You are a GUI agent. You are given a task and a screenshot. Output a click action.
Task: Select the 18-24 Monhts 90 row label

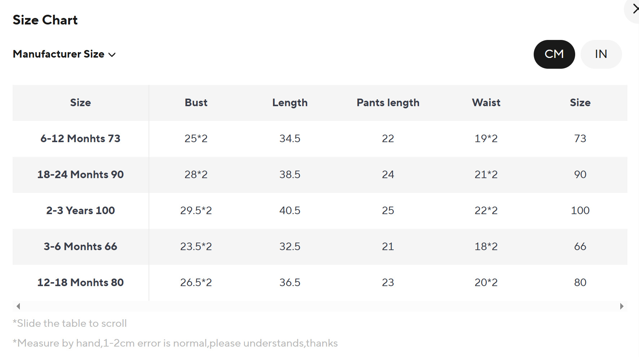coord(80,175)
